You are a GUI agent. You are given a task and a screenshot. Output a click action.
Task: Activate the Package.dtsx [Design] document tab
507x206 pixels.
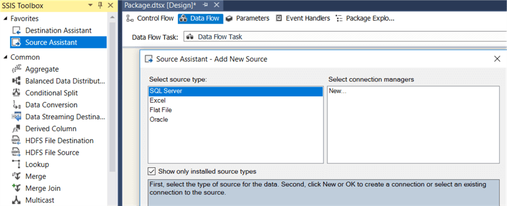pos(161,5)
